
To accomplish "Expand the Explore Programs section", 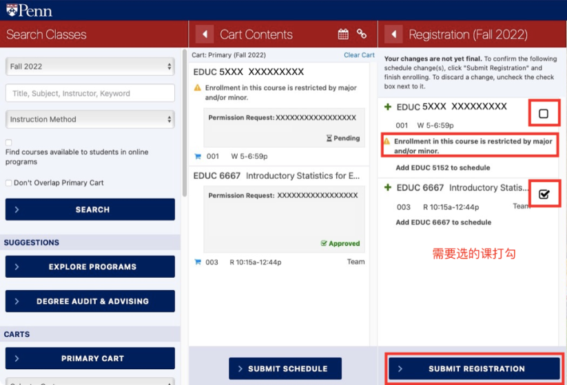I will point(90,267).
